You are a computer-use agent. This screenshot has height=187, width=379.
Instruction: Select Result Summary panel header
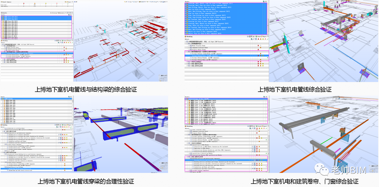pyautogui.click(x=6, y=2)
